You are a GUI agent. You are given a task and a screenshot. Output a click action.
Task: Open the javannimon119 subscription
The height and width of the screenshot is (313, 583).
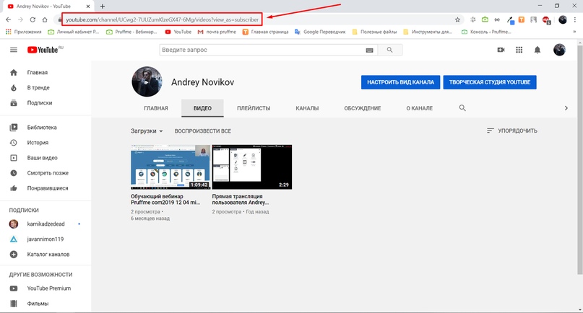point(46,239)
